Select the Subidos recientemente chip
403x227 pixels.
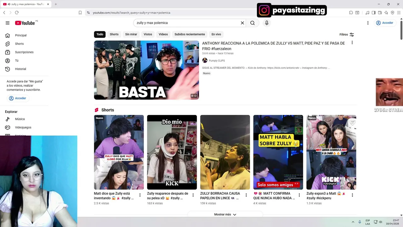(x=190, y=34)
